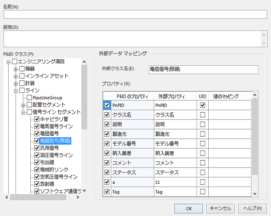This screenshot has height=216, width=271.
Task: Expand the 機器 tree node
Action: (x=16, y=69)
